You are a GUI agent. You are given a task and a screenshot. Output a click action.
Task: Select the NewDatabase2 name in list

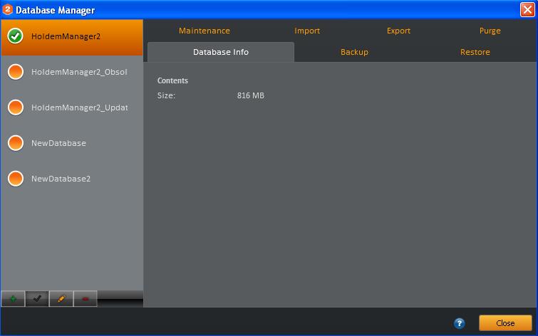61,179
